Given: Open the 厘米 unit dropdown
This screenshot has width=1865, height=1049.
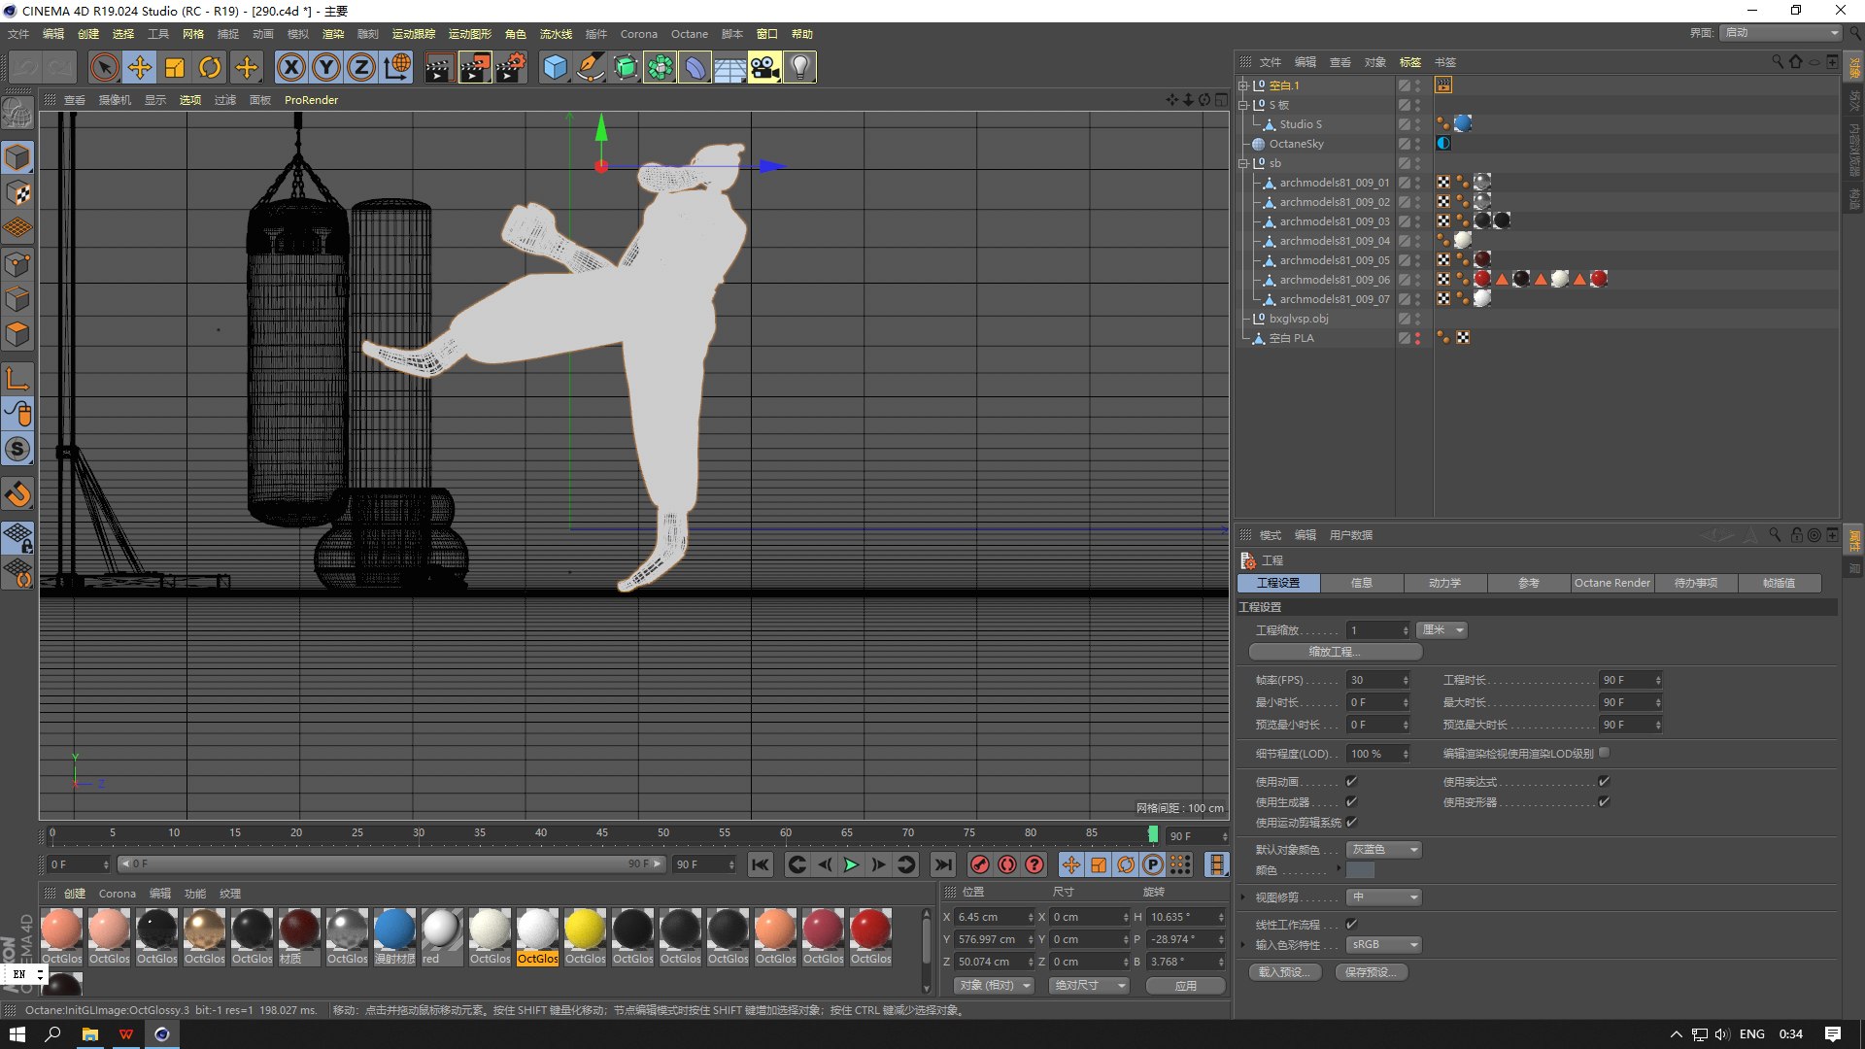Looking at the screenshot, I should [1441, 630].
